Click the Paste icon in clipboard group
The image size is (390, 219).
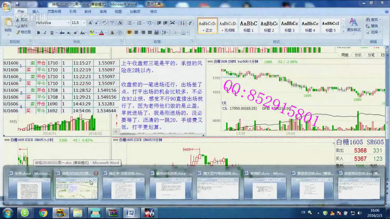[8, 26]
